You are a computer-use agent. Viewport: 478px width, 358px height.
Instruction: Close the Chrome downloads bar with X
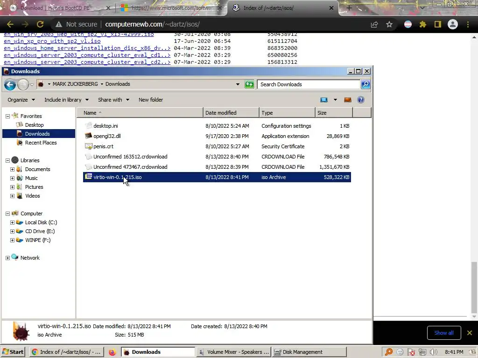click(x=470, y=333)
